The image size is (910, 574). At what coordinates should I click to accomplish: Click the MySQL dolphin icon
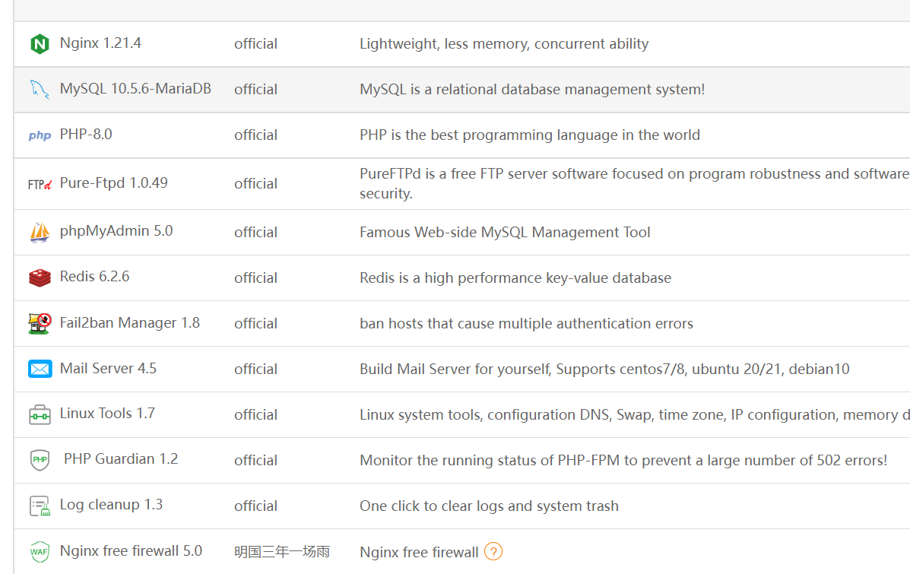[40, 89]
